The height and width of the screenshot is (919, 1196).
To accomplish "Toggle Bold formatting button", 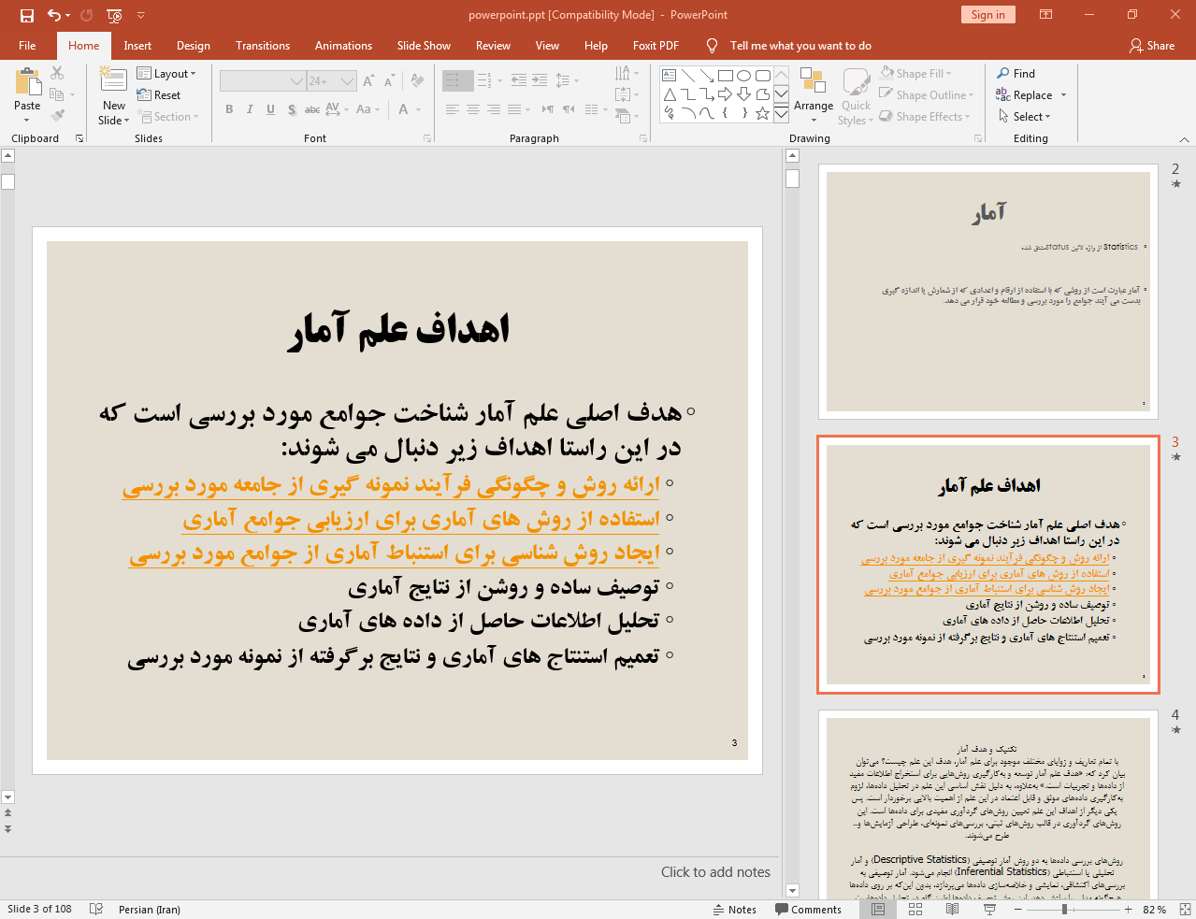I will pos(229,109).
